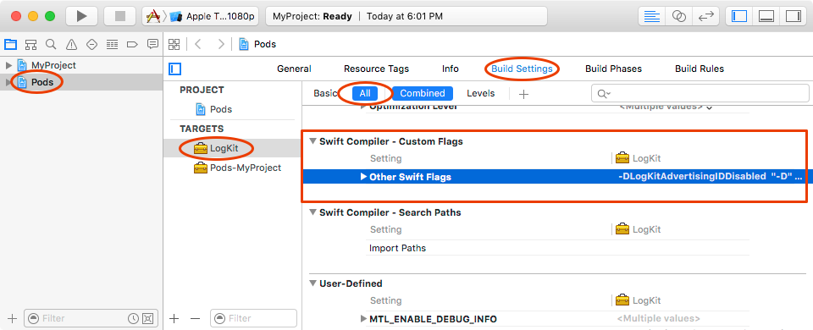This screenshot has height=330, width=813.
Task: Switch to the Build Settings tab
Action: 522,69
